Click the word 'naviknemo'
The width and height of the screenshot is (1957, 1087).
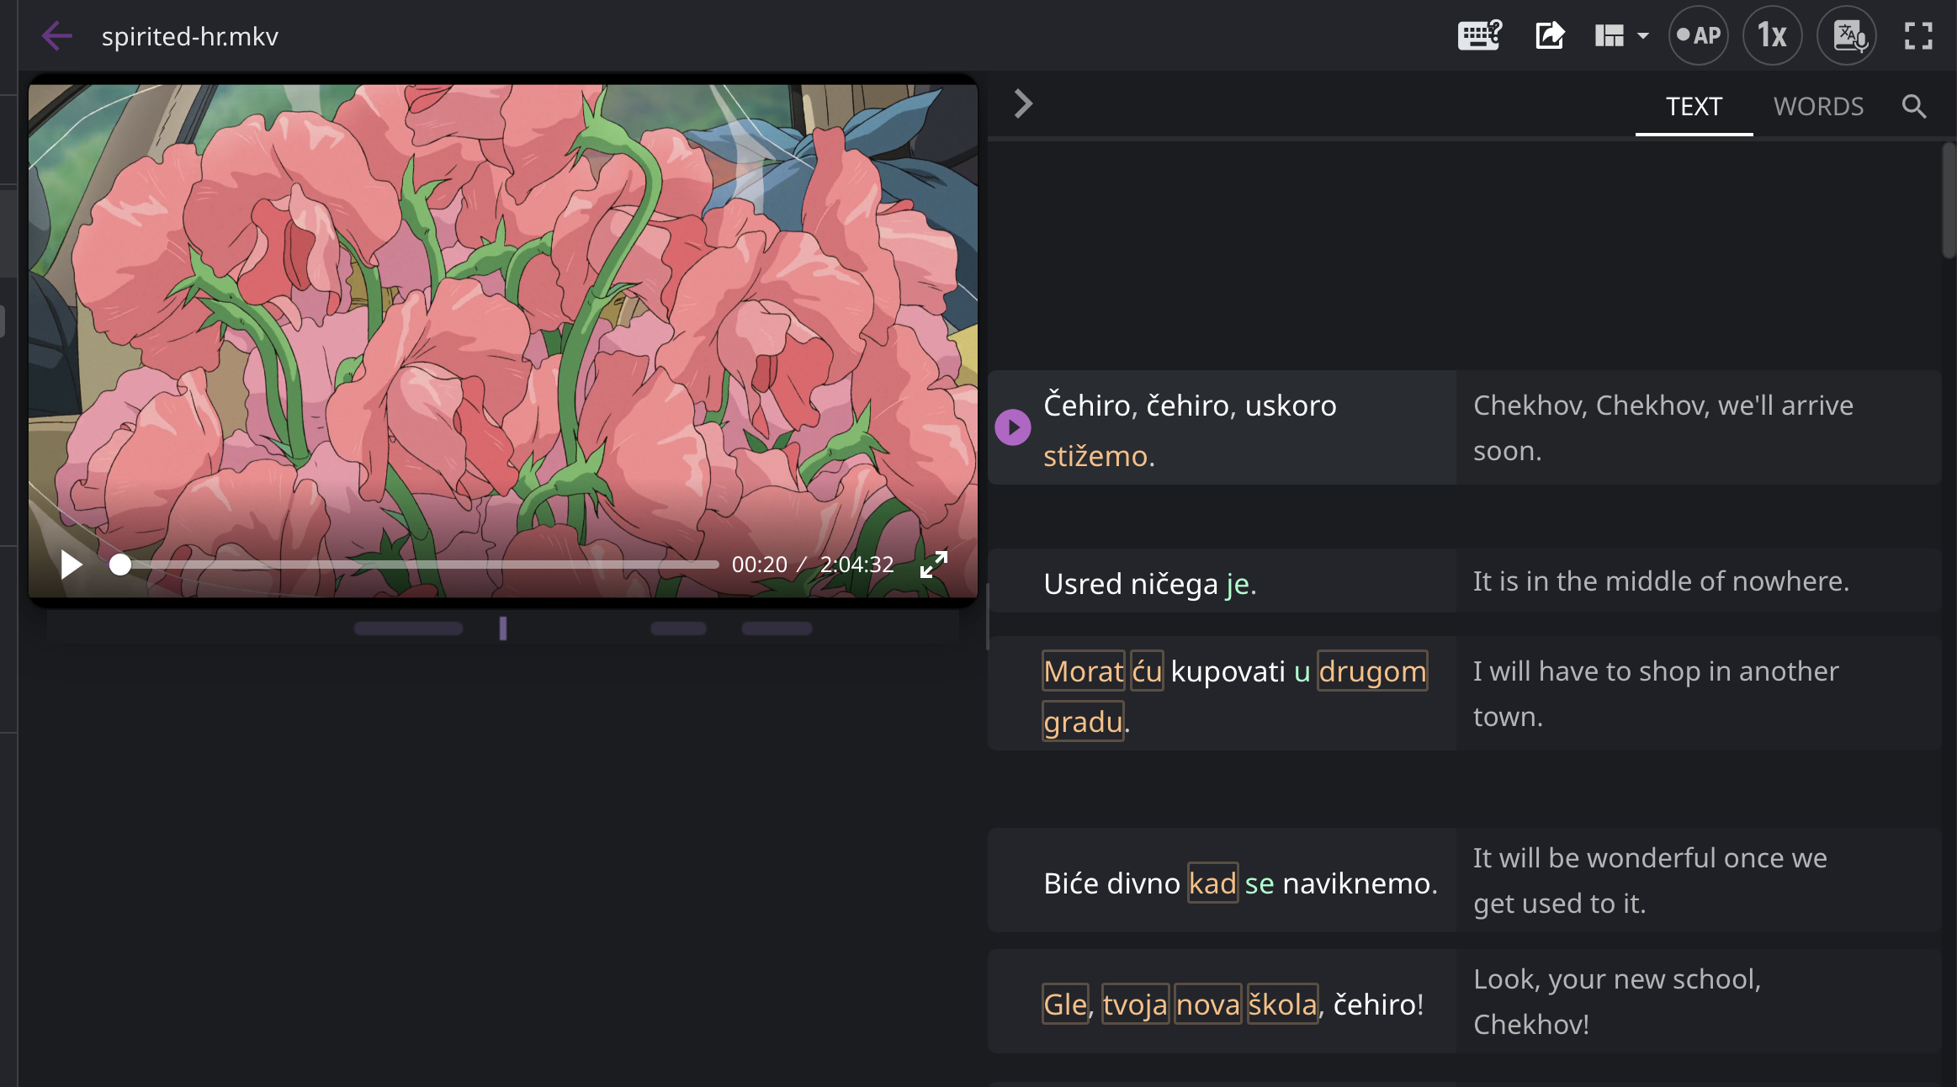tap(1356, 883)
